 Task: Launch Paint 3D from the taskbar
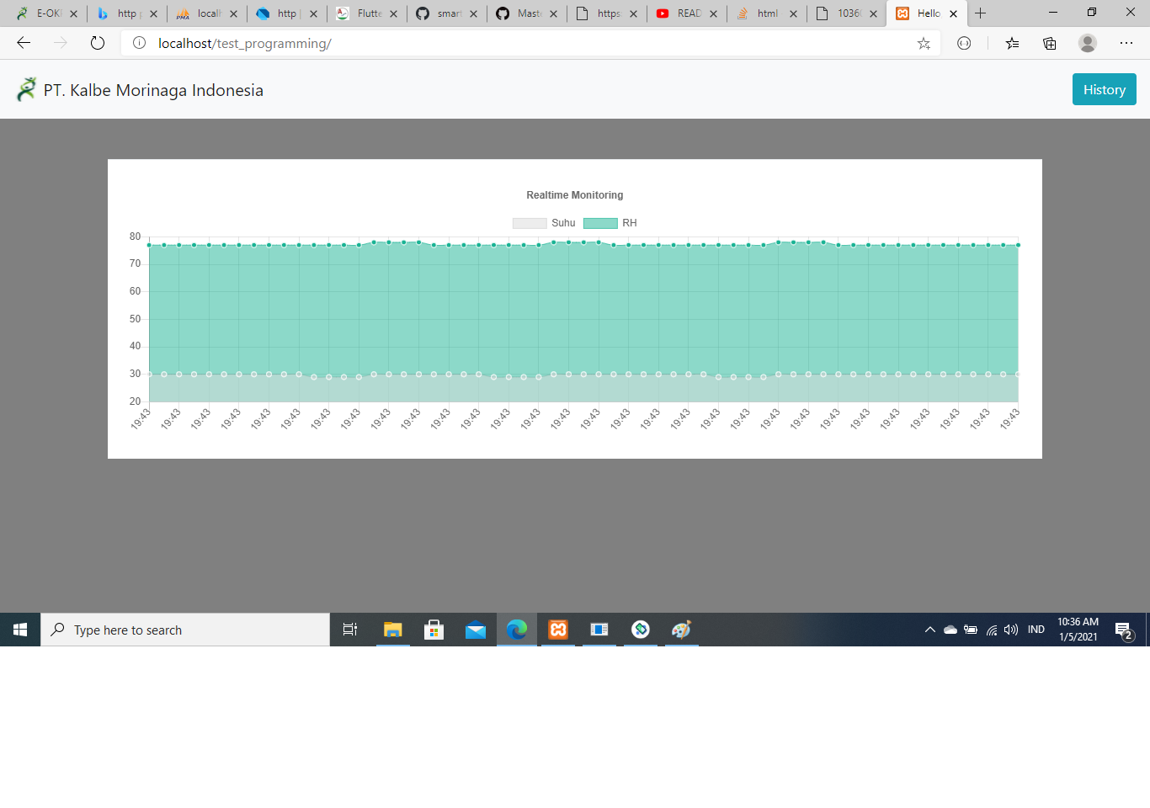point(681,629)
